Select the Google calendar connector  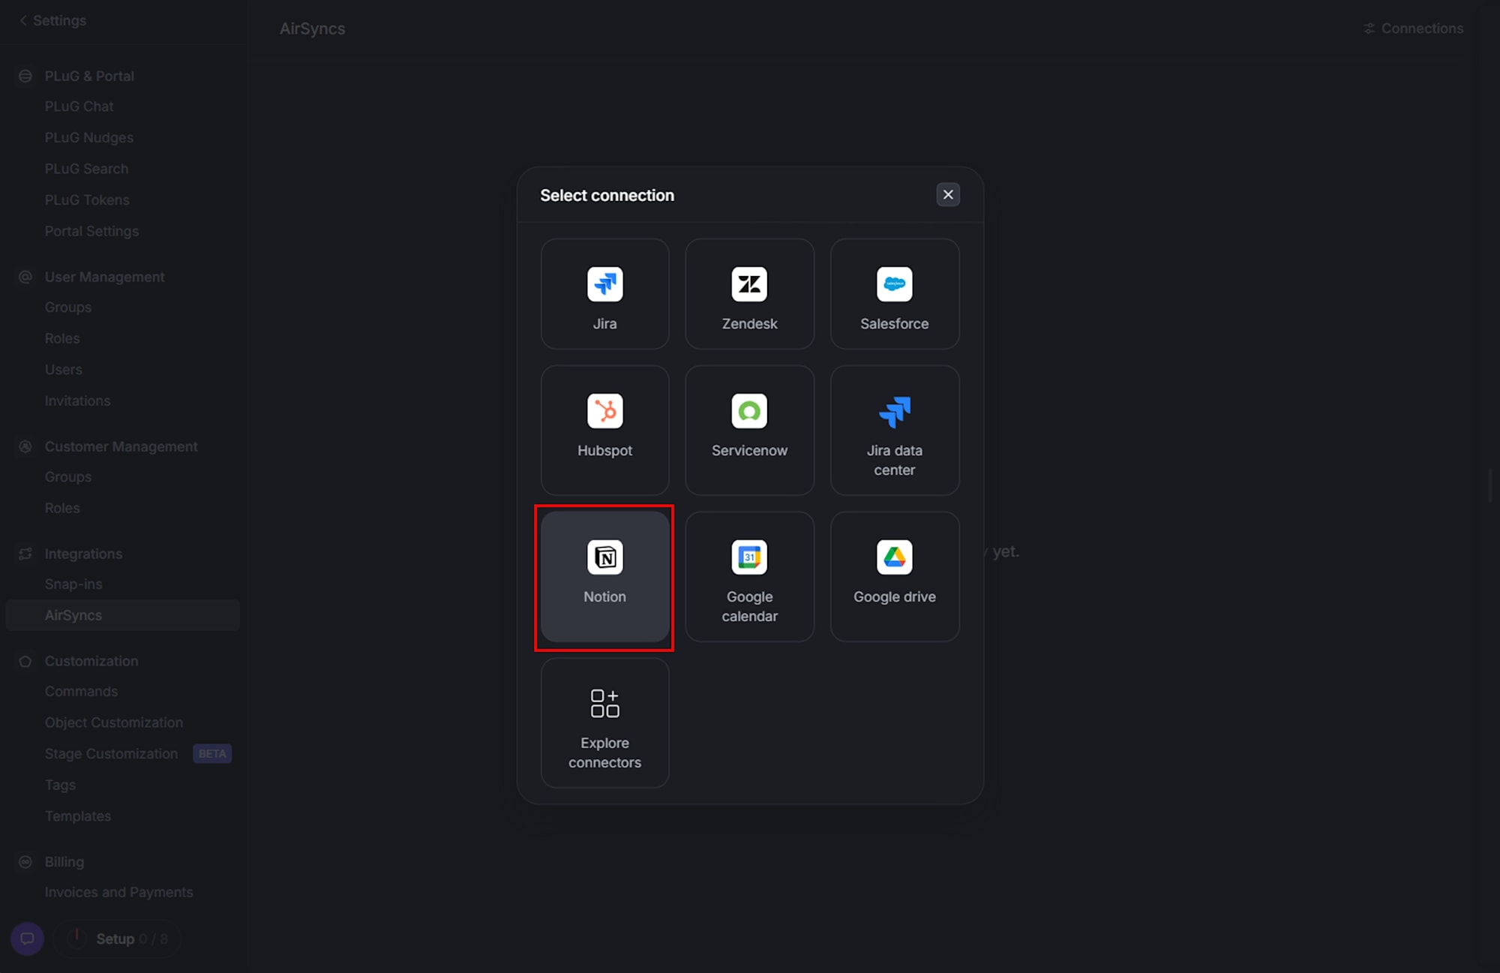click(749, 576)
